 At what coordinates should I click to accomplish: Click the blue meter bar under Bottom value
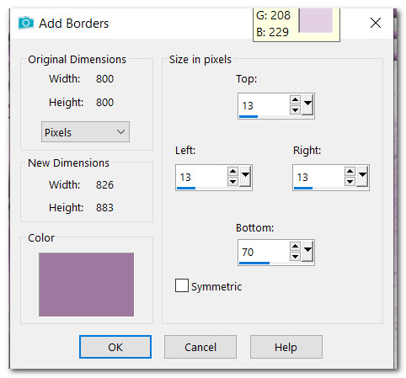[254, 264]
